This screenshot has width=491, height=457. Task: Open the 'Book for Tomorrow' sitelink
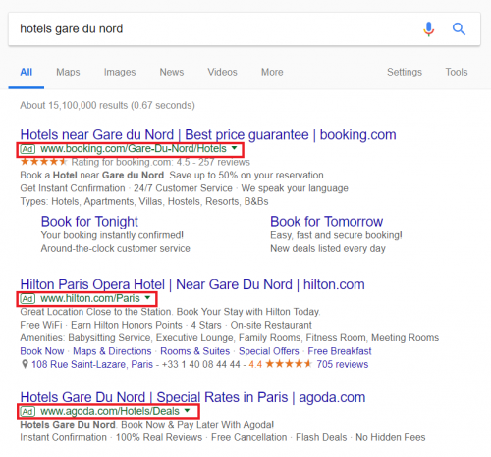point(326,222)
